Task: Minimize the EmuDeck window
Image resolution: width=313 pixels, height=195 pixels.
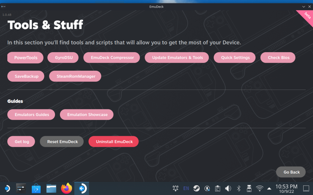Action: [x=304, y=7]
